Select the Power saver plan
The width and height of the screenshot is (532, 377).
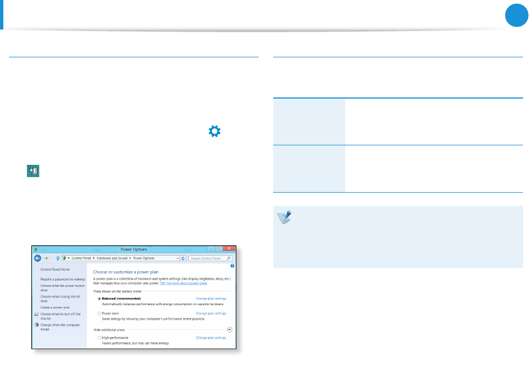(99, 314)
